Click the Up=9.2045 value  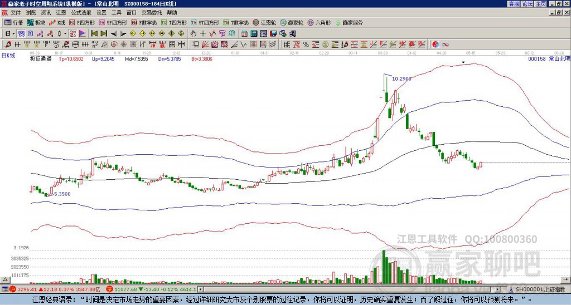point(103,58)
